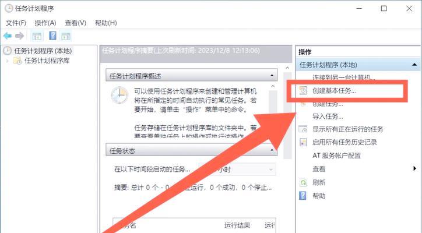Expand the 任务计划程序库 tree node arrow
The height and width of the screenshot is (233, 422).
7,61
